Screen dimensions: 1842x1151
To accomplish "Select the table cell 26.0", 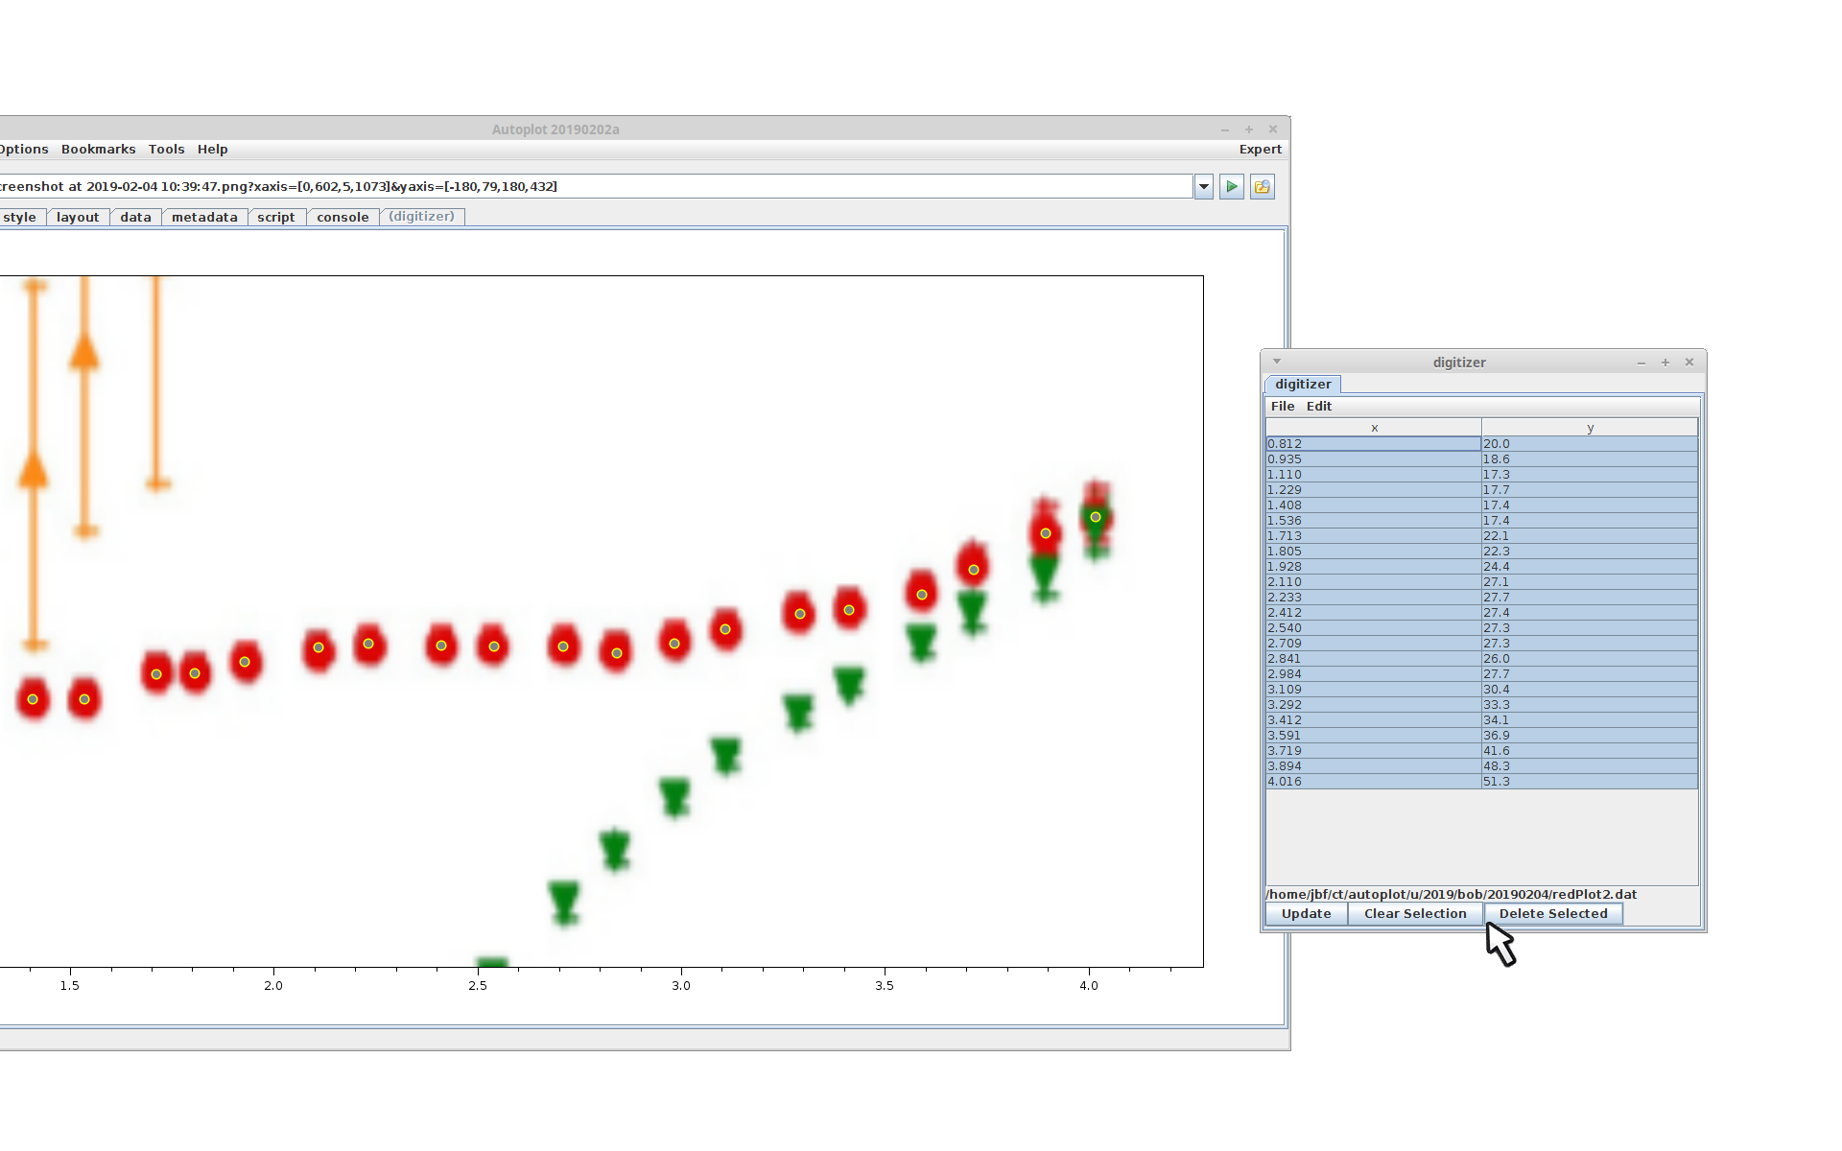I will (x=1590, y=659).
